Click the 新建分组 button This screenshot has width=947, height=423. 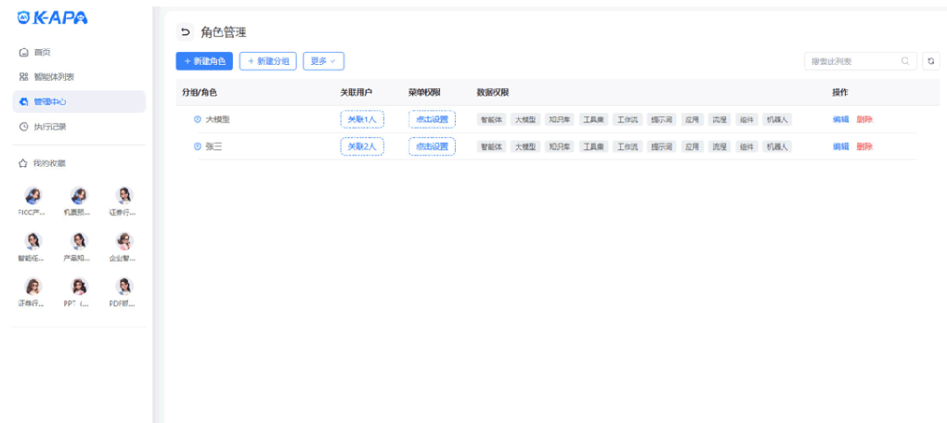coord(267,61)
